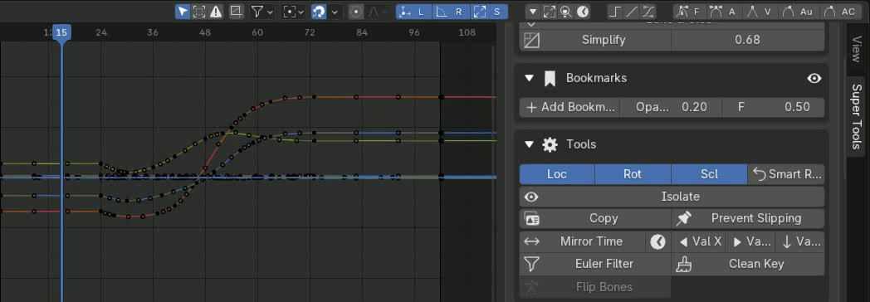Set handle type to V (Vector)
Screen dimensions: 870x302
pyautogui.click(x=760, y=11)
